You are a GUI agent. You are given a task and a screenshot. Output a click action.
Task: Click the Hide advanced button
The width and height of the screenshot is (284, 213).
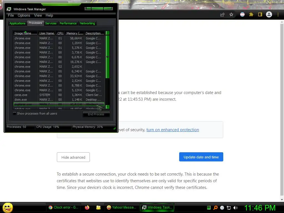coord(73,157)
